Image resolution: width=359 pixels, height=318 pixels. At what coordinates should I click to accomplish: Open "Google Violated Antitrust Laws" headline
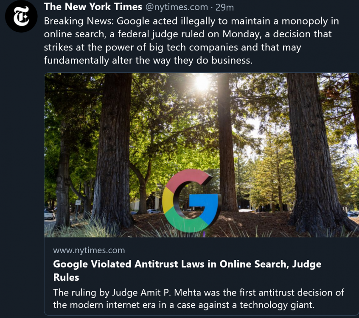187,264
